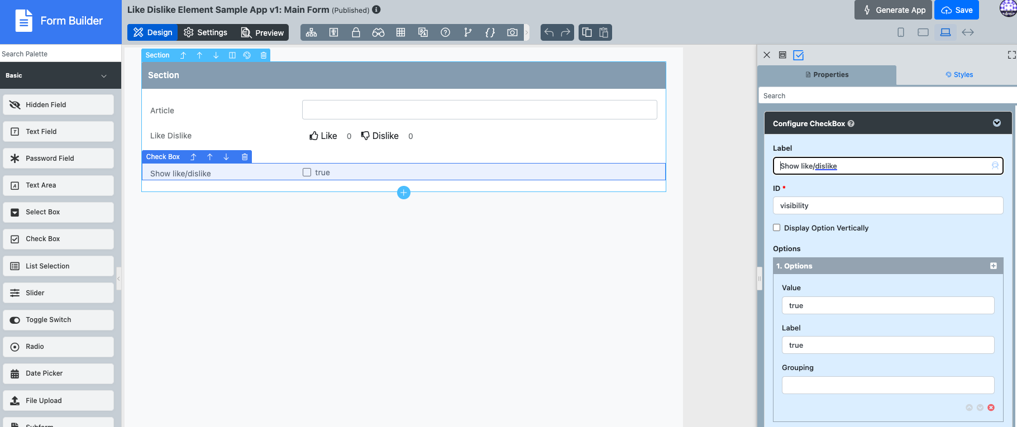Click the binoculars toolbar icon
The image size is (1017, 427).
point(378,32)
